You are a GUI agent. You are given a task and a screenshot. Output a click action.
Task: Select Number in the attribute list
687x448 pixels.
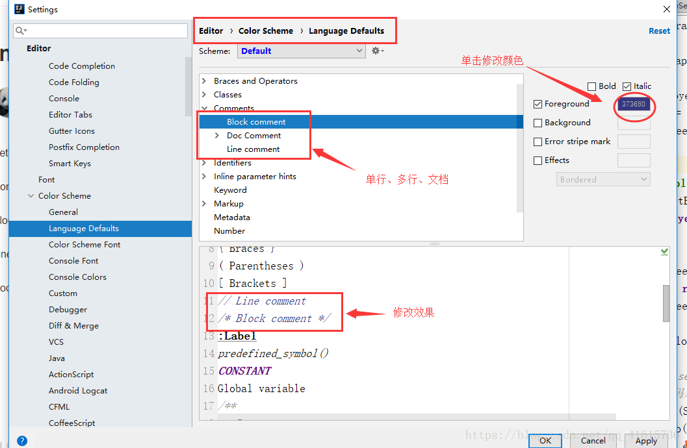[229, 231]
